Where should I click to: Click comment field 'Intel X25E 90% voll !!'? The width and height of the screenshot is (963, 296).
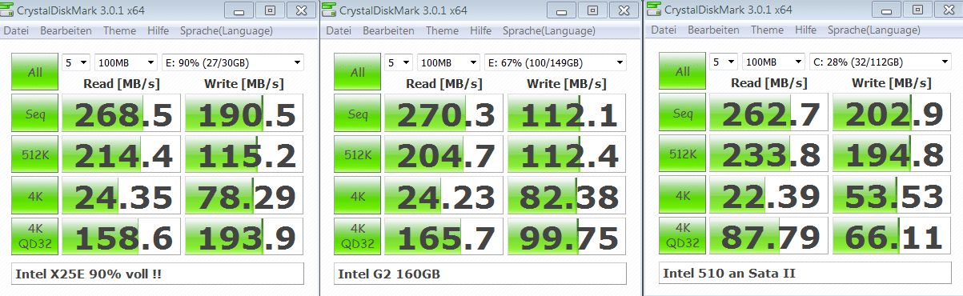[158, 274]
